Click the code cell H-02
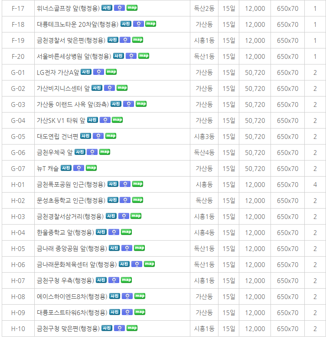 [18, 201]
